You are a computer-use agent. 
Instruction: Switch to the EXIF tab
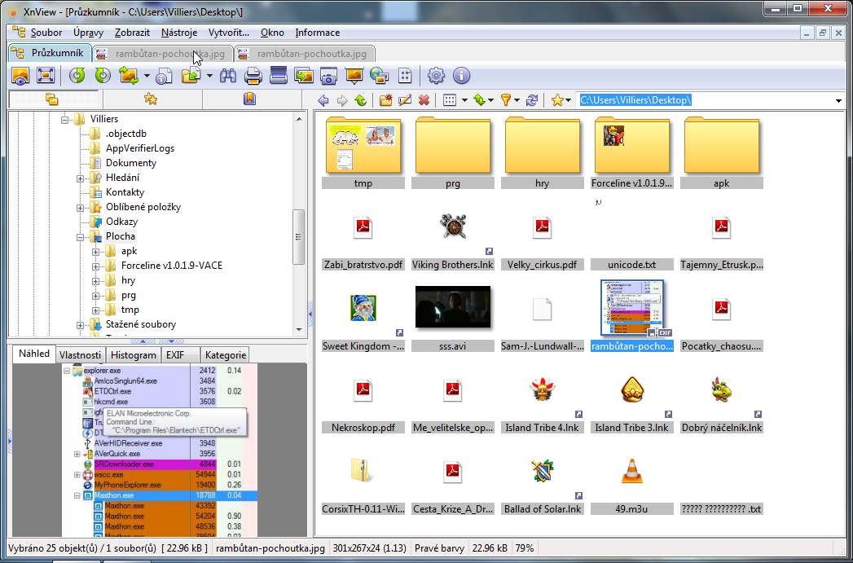point(174,355)
